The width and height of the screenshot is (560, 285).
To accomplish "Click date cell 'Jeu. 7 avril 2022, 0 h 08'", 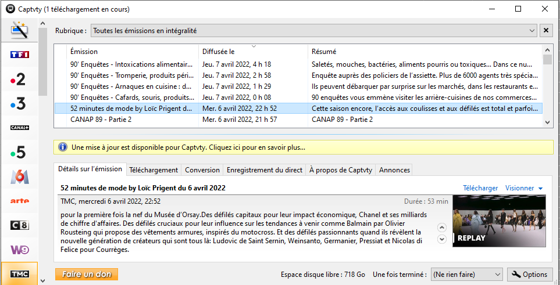I will 237,98.
